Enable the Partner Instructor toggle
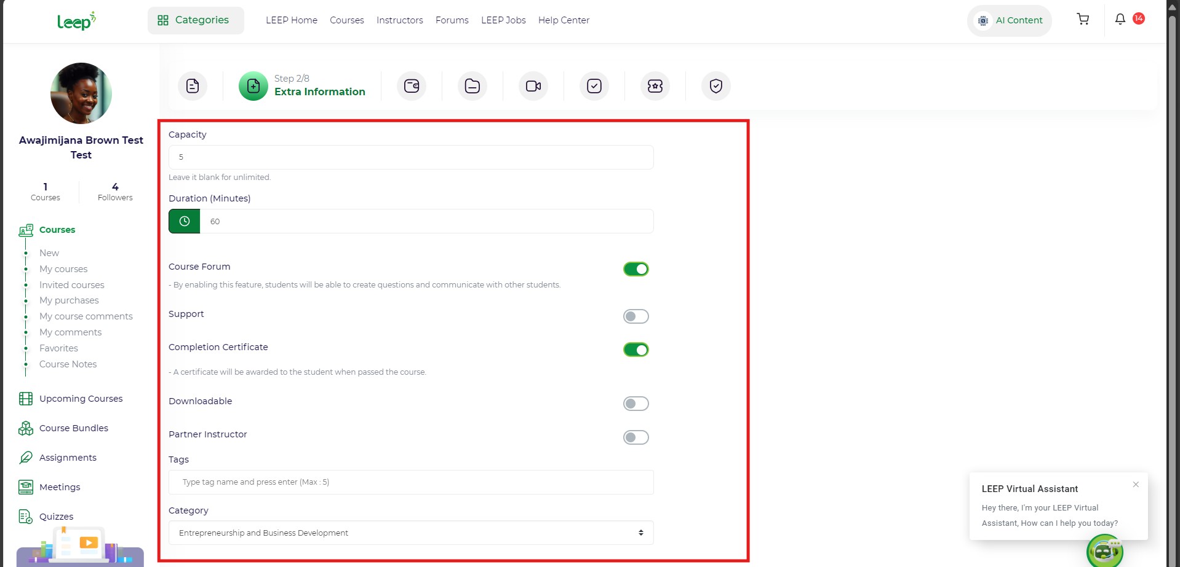1180x567 pixels. pyautogui.click(x=636, y=437)
